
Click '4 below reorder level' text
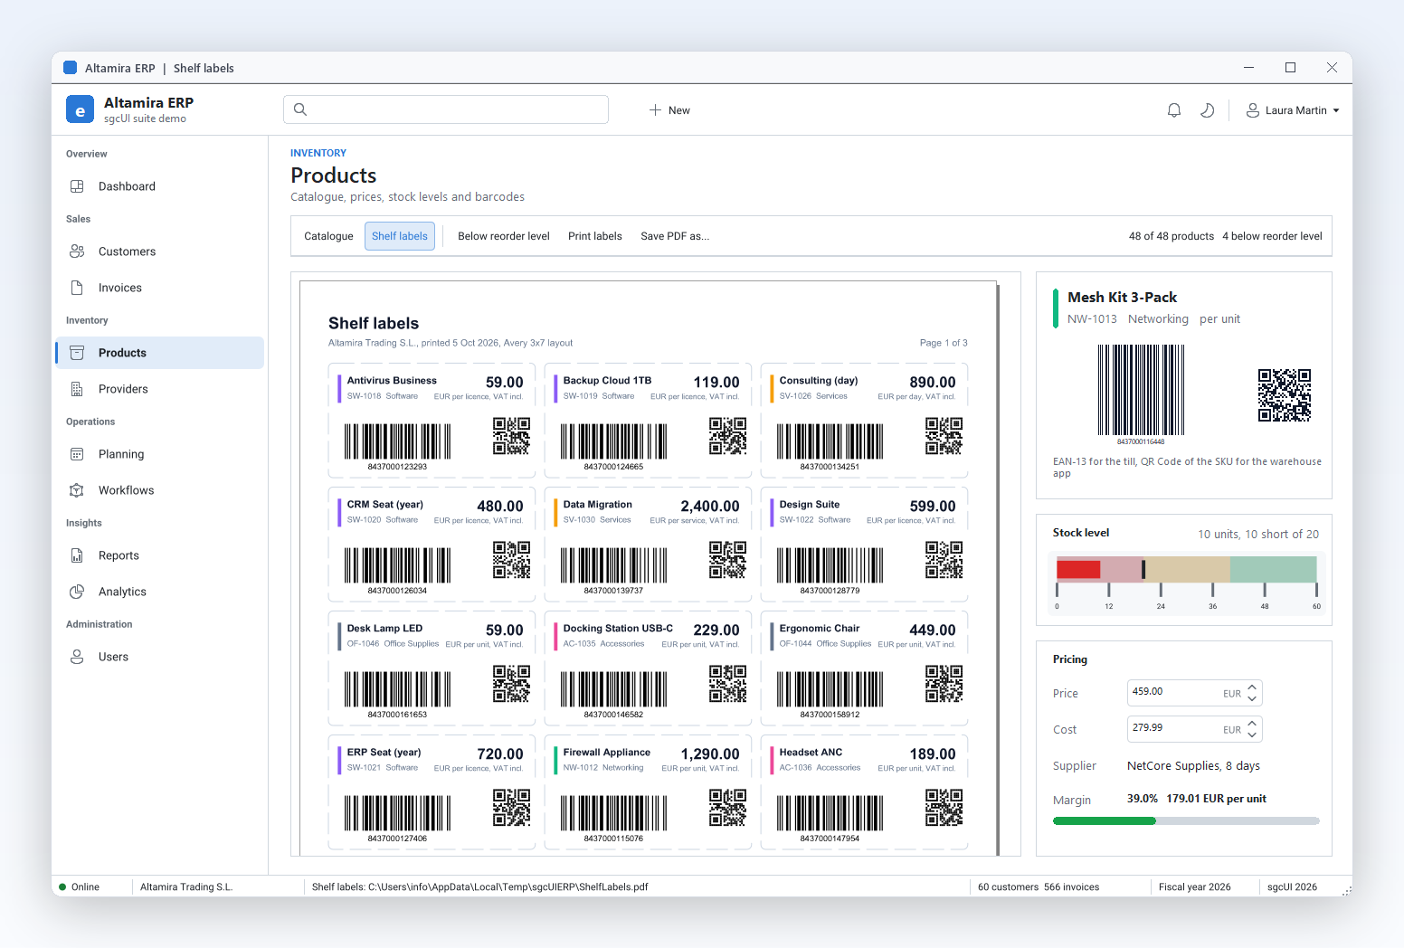1272,236
